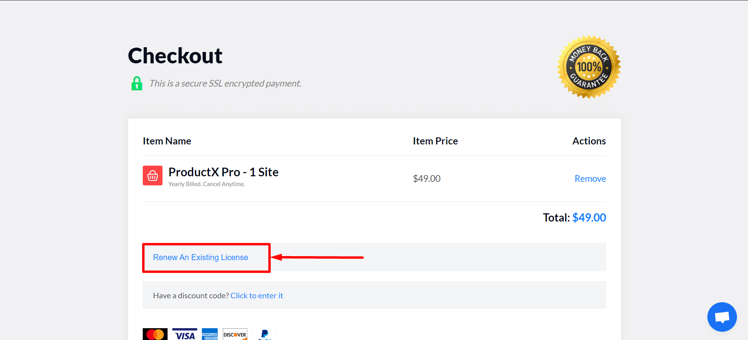Choose the PayPal payment icon

point(265,334)
